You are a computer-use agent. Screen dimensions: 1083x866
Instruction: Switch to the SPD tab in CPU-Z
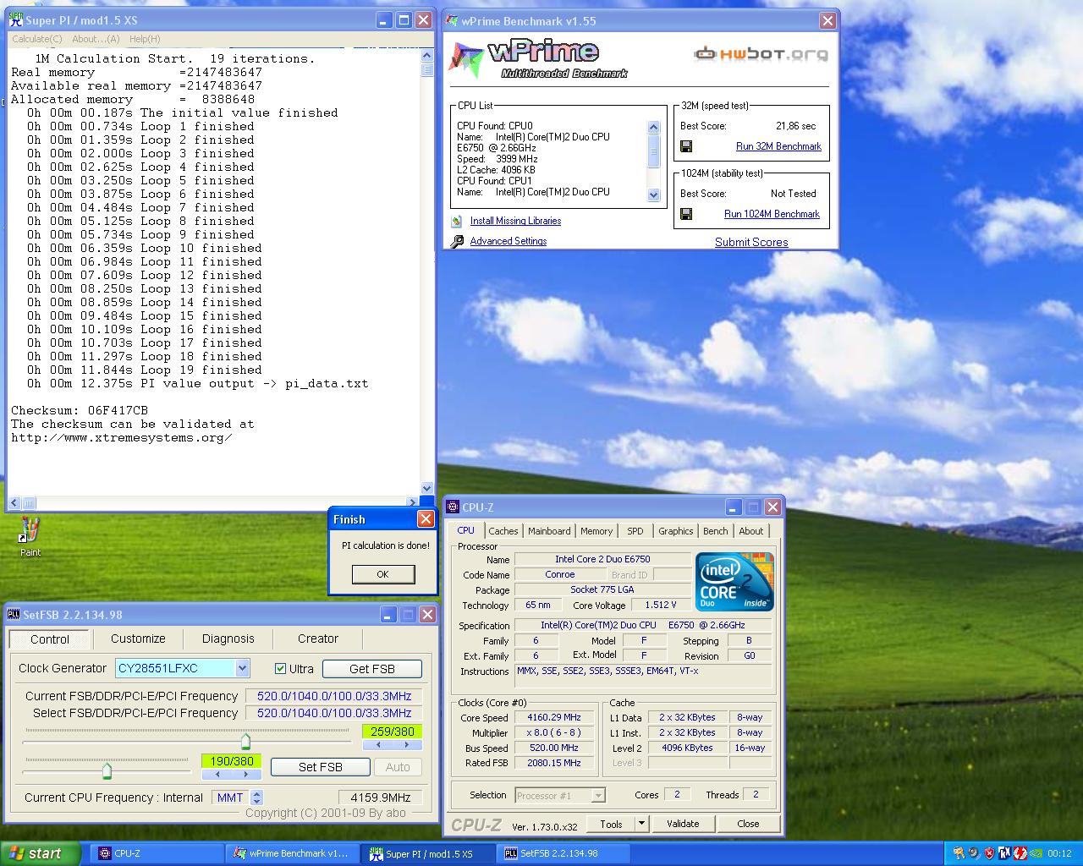point(635,531)
